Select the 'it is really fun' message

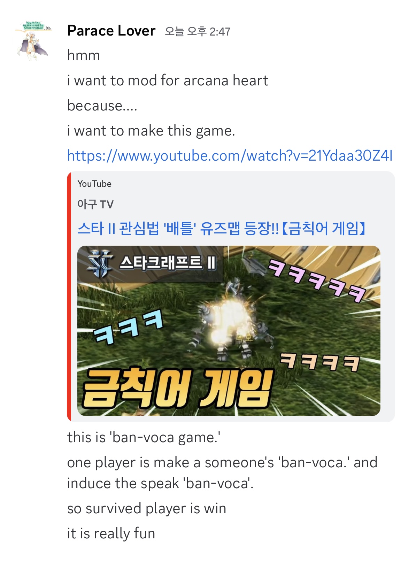[x=111, y=533]
